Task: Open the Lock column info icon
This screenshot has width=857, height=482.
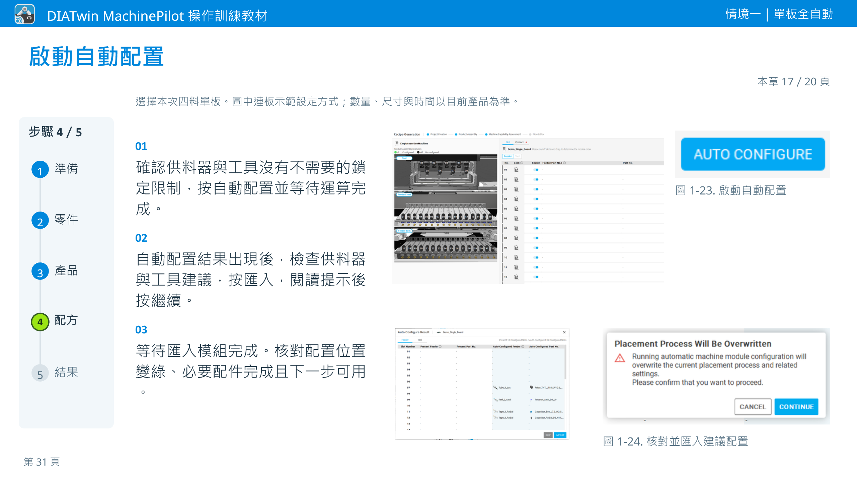Action: click(522, 163)
